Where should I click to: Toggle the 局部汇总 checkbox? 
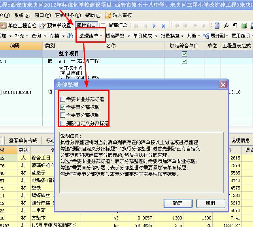(x=103, y=25)
